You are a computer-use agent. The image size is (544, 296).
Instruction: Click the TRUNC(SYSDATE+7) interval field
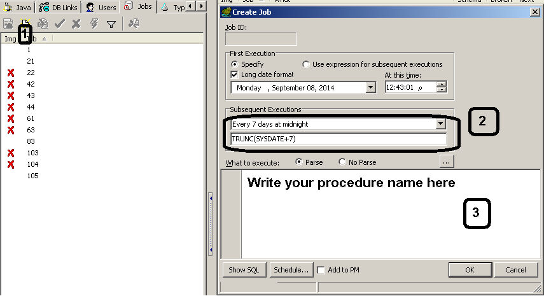point(338,139)
